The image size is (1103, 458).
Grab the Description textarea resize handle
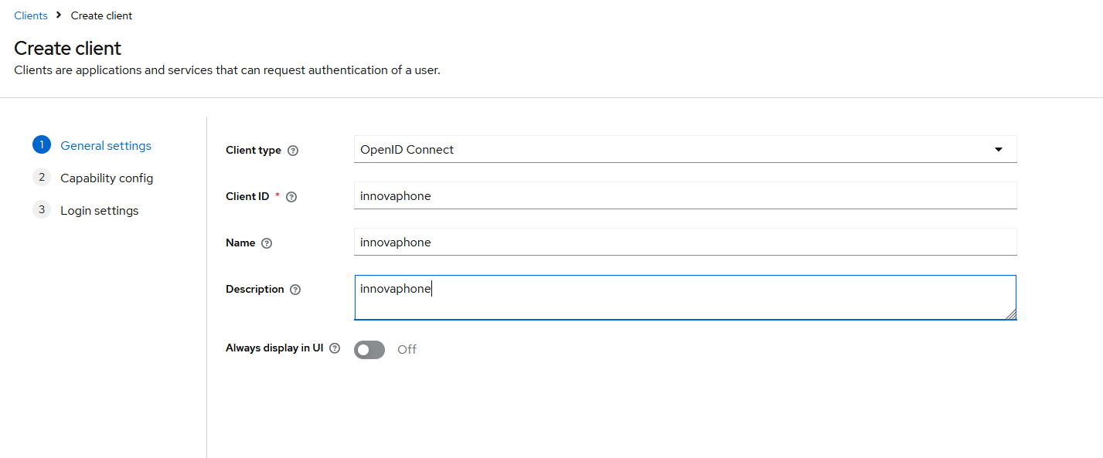(1011, 314)
